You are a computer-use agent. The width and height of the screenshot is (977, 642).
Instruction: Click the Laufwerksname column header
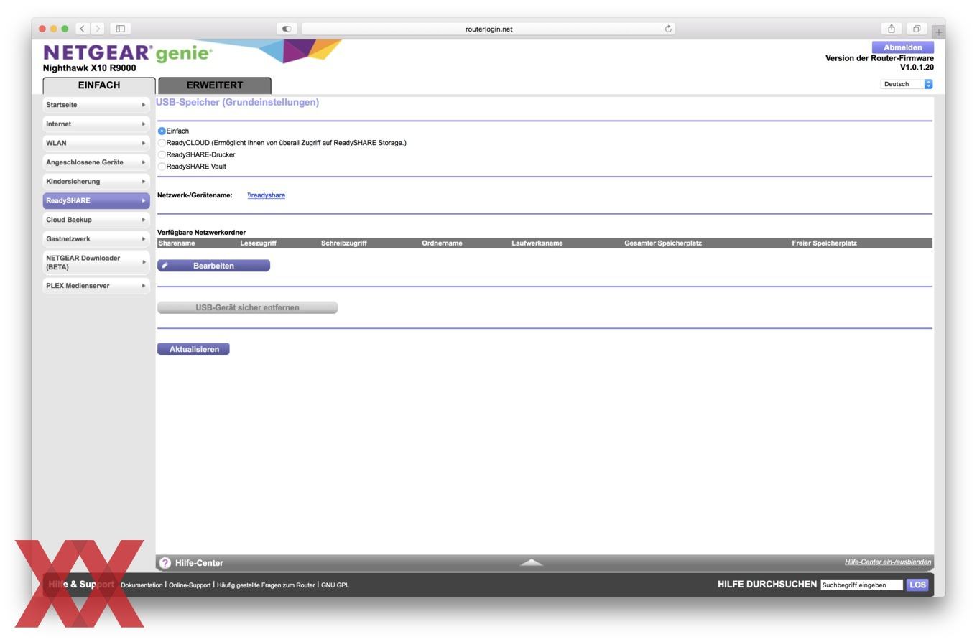click(x=537, y=243)
